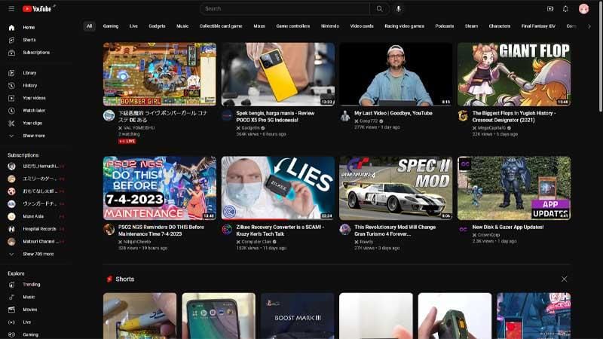Select the Podcasts filter chip
Image resolution: width=603 pixels, height=339 pixels.
point(445,26)
